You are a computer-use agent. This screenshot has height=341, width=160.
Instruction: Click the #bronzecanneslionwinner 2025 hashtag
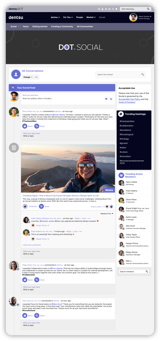click(132, 162)
